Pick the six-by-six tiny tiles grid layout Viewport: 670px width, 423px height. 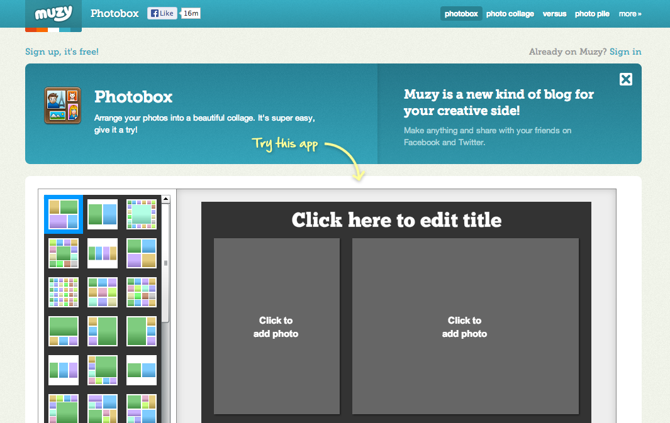coord(64,292)
